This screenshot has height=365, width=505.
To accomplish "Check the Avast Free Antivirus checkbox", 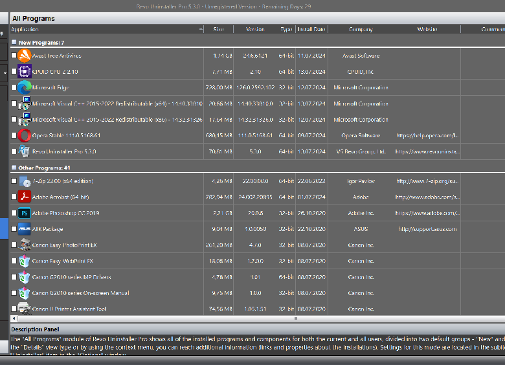I will 14,56.
